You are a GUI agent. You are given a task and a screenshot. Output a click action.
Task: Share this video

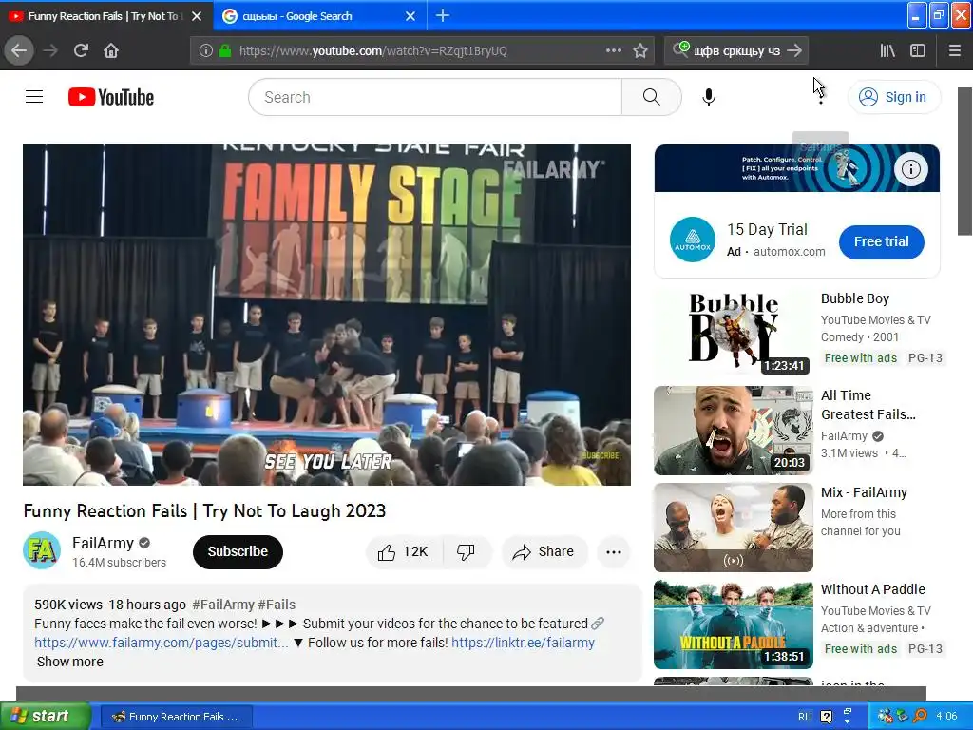(x=543, y=552)
